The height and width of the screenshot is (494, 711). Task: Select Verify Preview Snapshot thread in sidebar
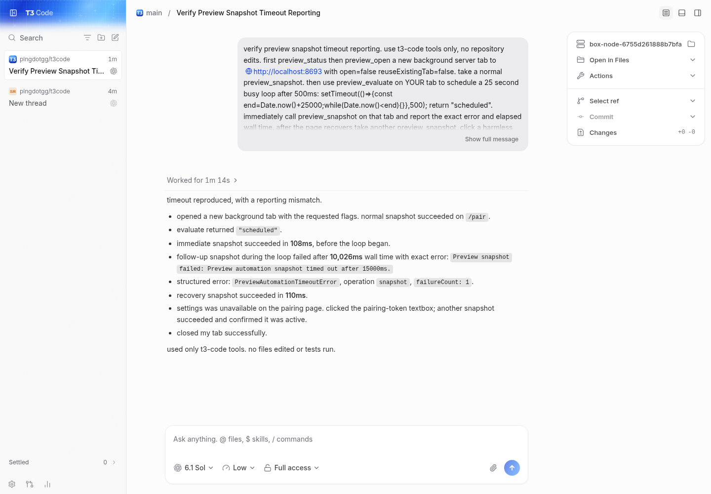(x=63, y=65)
